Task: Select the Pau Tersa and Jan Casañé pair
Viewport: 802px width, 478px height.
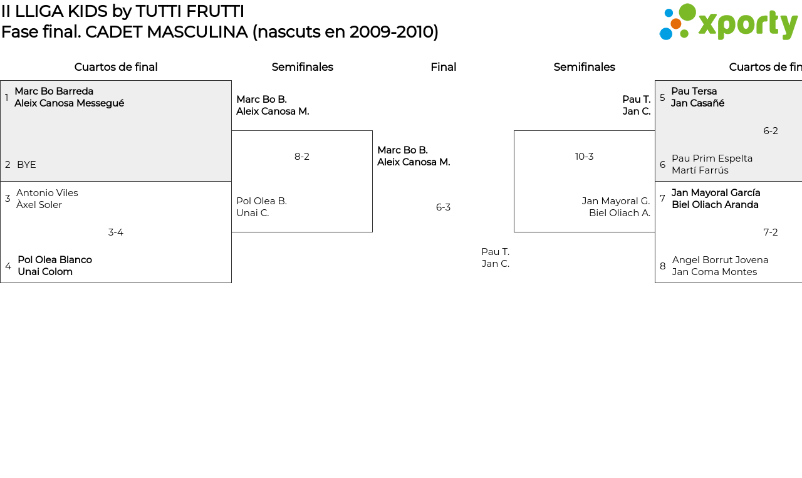Action: point(697,97)
